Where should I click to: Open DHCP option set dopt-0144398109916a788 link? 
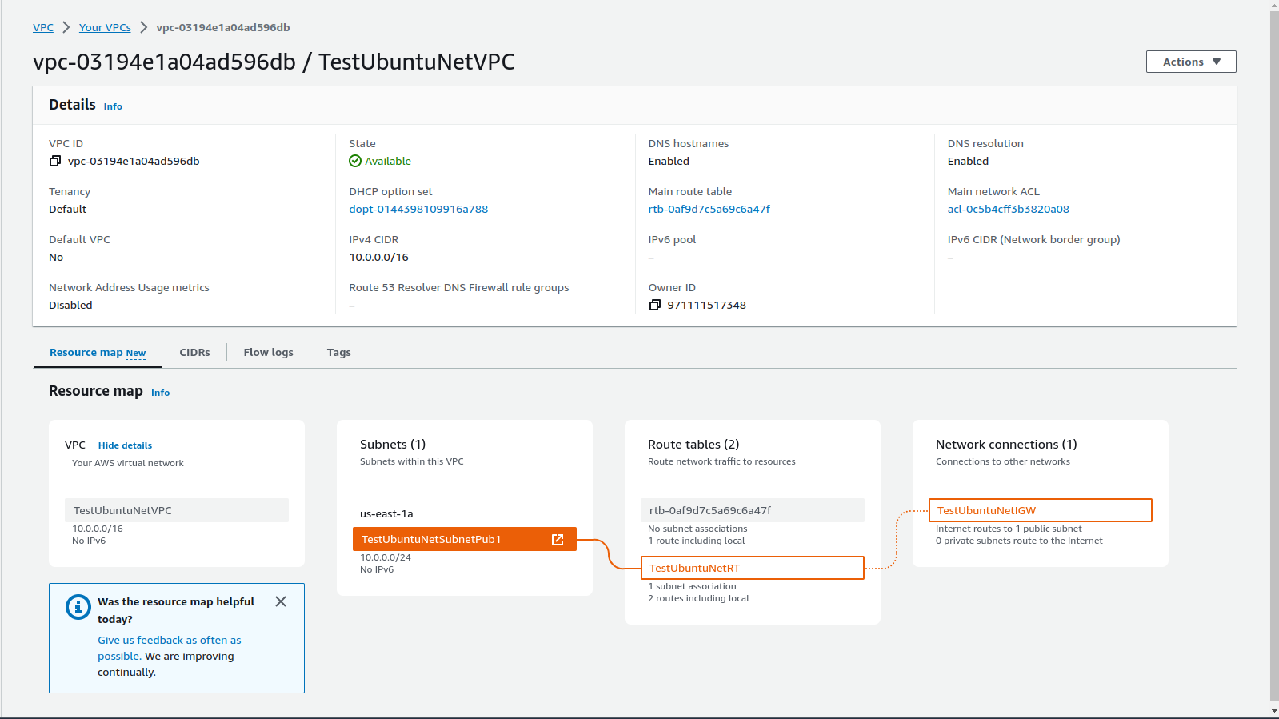click(418, 210)
